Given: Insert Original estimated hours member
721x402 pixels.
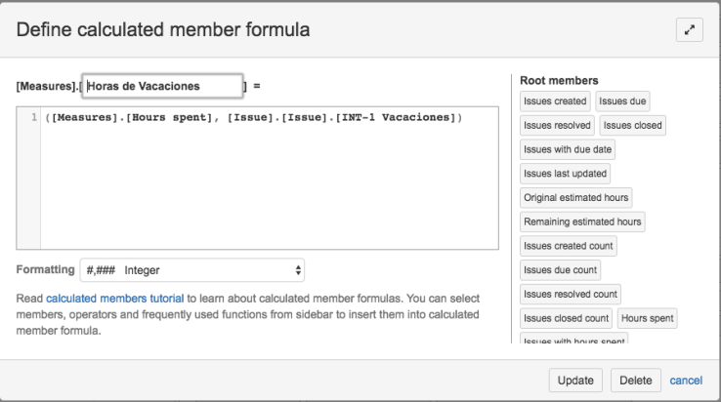Looking at the screenshot, I should (x=575, y=197).
